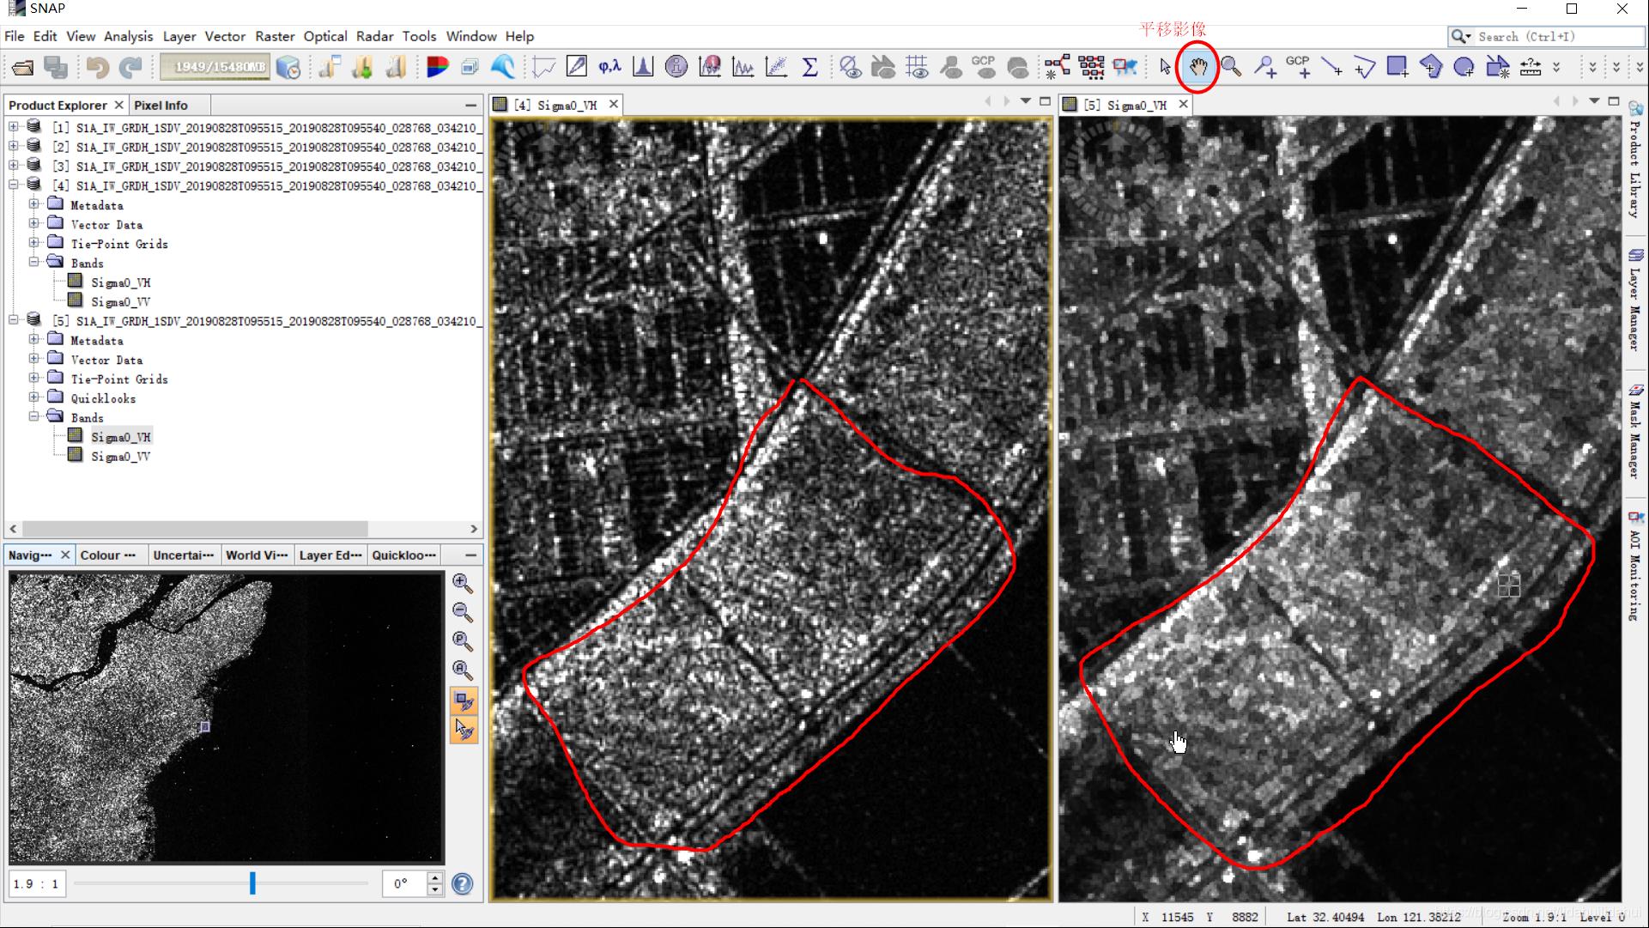
Task: Switch to the World View tab
Action: pos(257,555)
